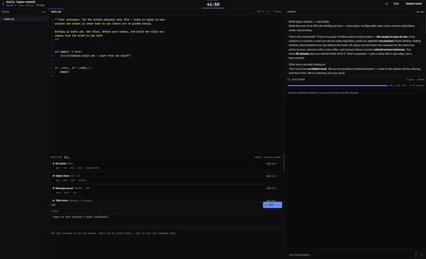The image size is (426, 259).
Task: Click the stdin input field
Action: pyautogui.click(x=166, y=220)
